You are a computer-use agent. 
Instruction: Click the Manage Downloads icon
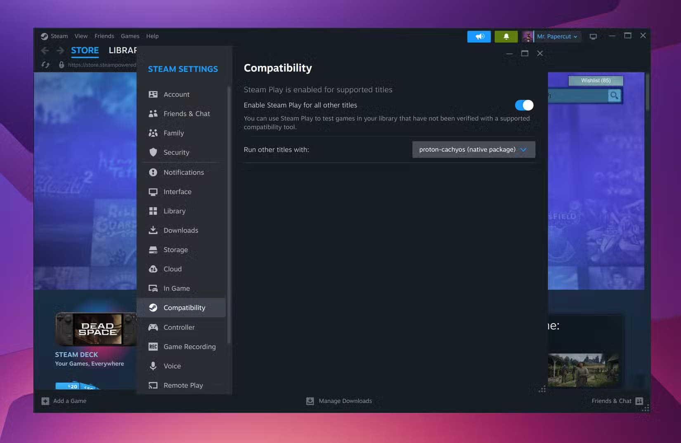[310, 401]
